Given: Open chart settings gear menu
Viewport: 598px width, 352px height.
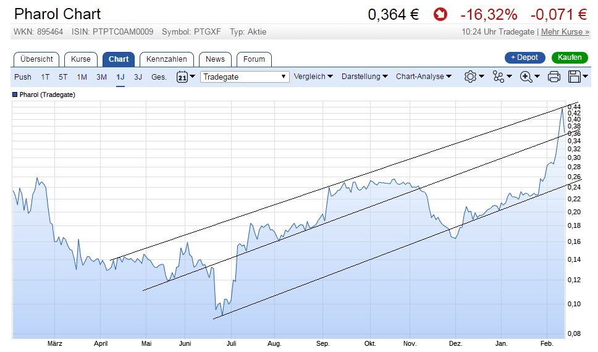Looking at the screenshot, I should [470, 77].
